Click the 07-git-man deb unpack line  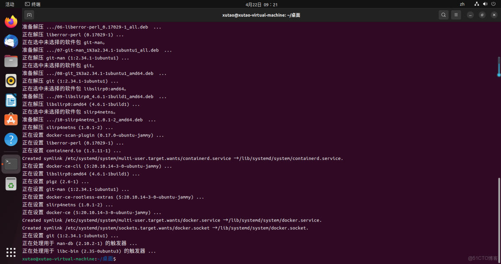pos(97,50)
